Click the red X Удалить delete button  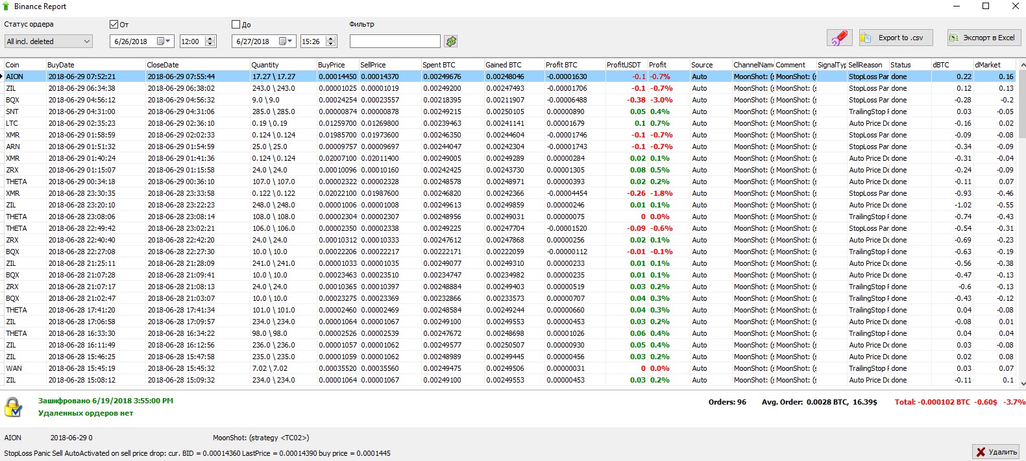995,451
